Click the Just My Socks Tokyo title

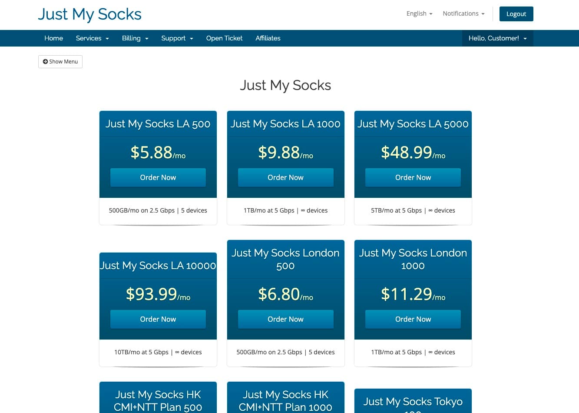tap(413, 404)
